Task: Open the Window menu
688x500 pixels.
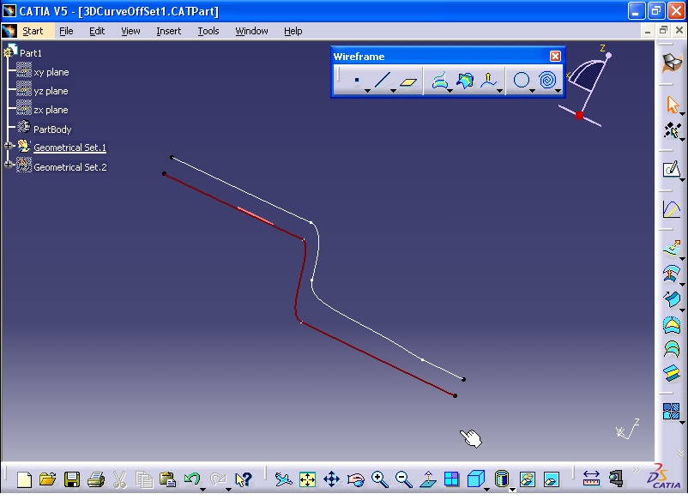Action: click(251, 31)
